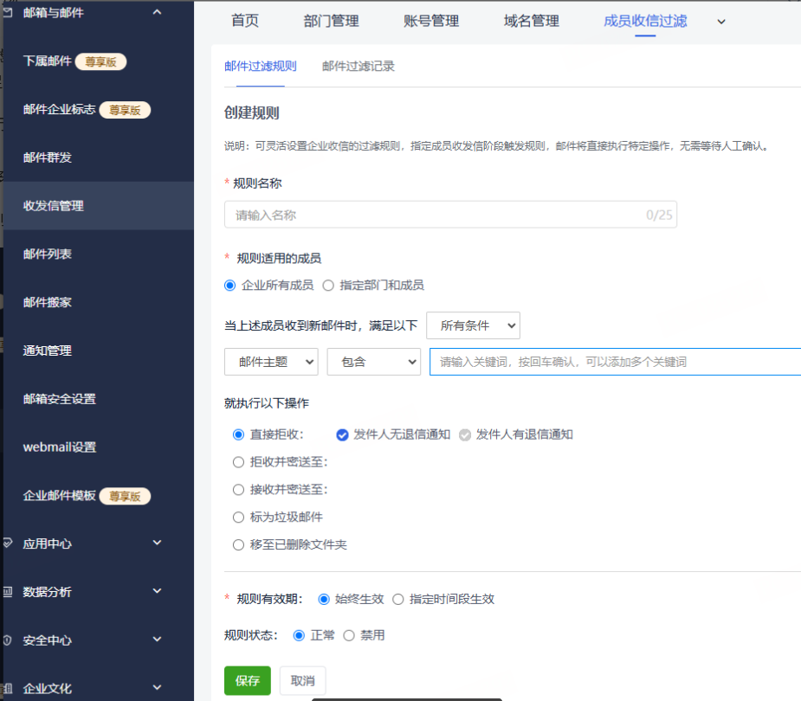Open 邮件企业标志 in the sidebar
Screen dimensions: 801x701
[59, 109]
